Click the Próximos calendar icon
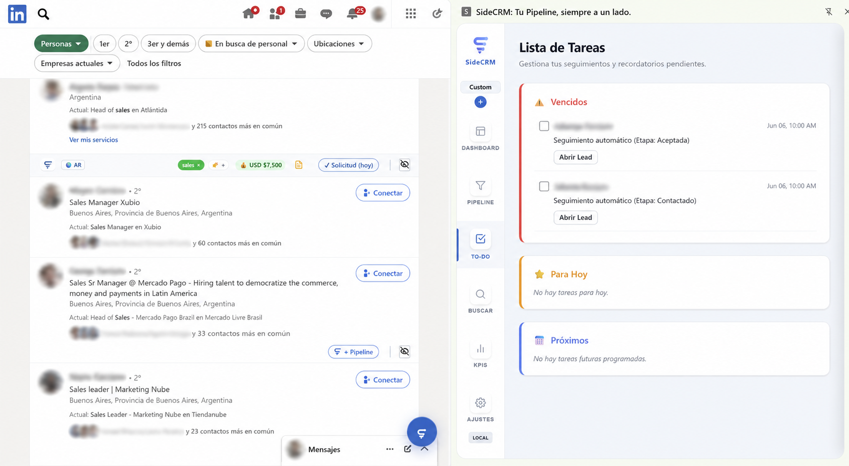Image resolution: width=849 pixels, height=466 pixels. tap(539, 340)
